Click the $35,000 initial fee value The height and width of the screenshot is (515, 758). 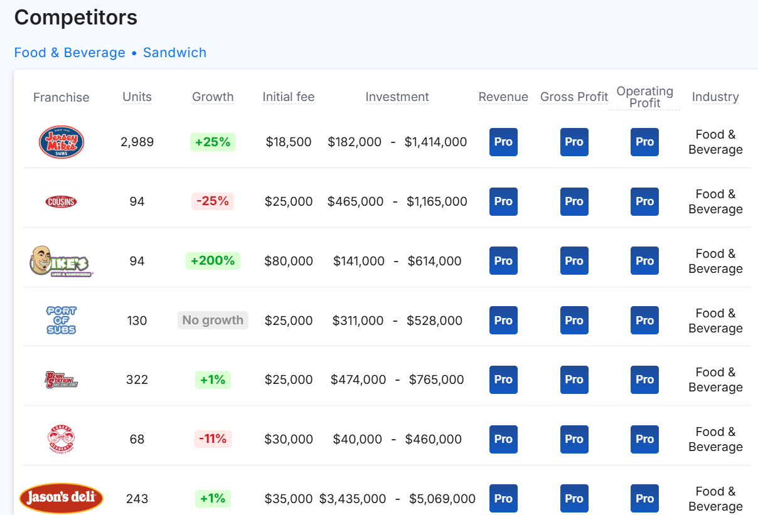click(289, 499)
